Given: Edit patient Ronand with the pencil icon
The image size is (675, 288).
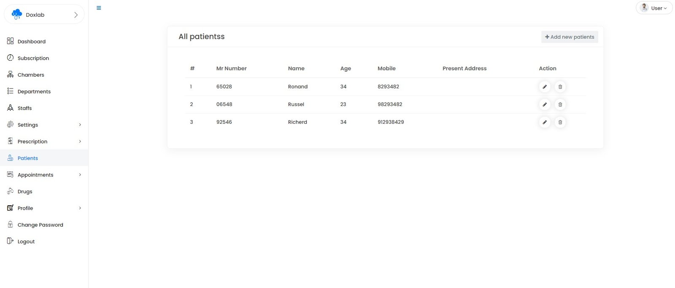Looking at the screenshot, I should [545, 87].
